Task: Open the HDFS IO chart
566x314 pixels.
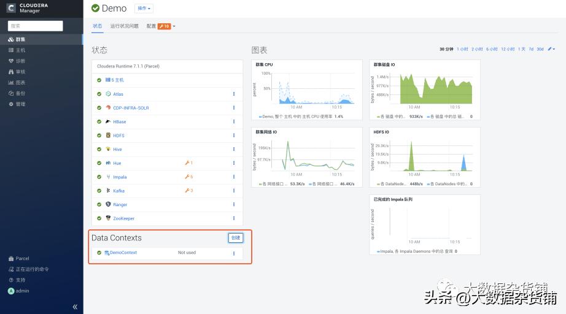Action: coord(425,157)
